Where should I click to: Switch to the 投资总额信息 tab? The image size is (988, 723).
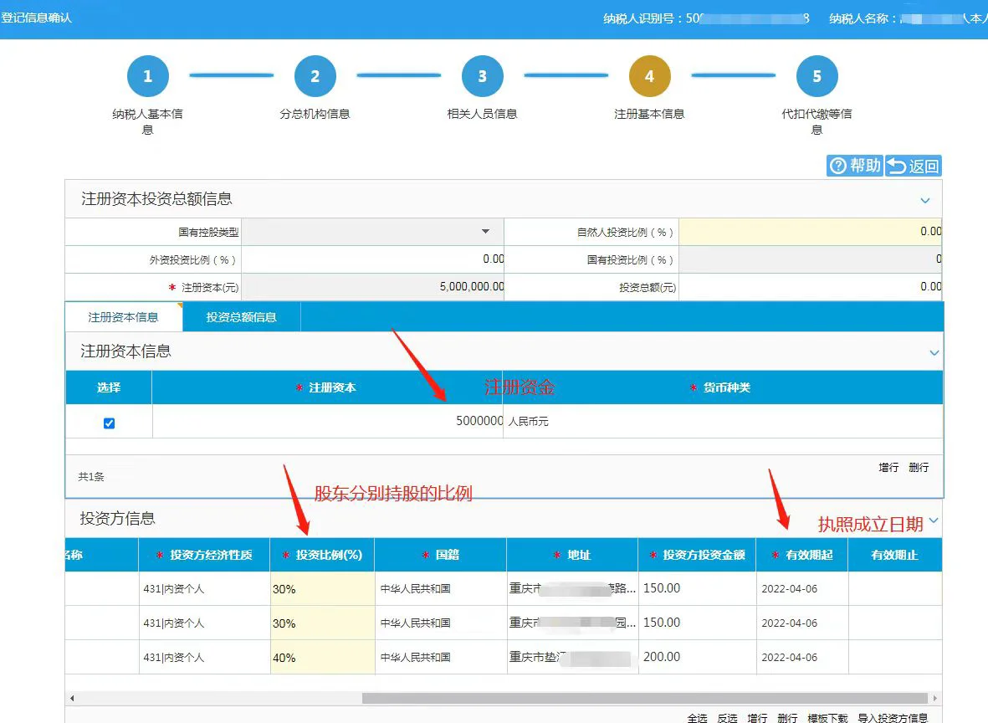point(241,317)
